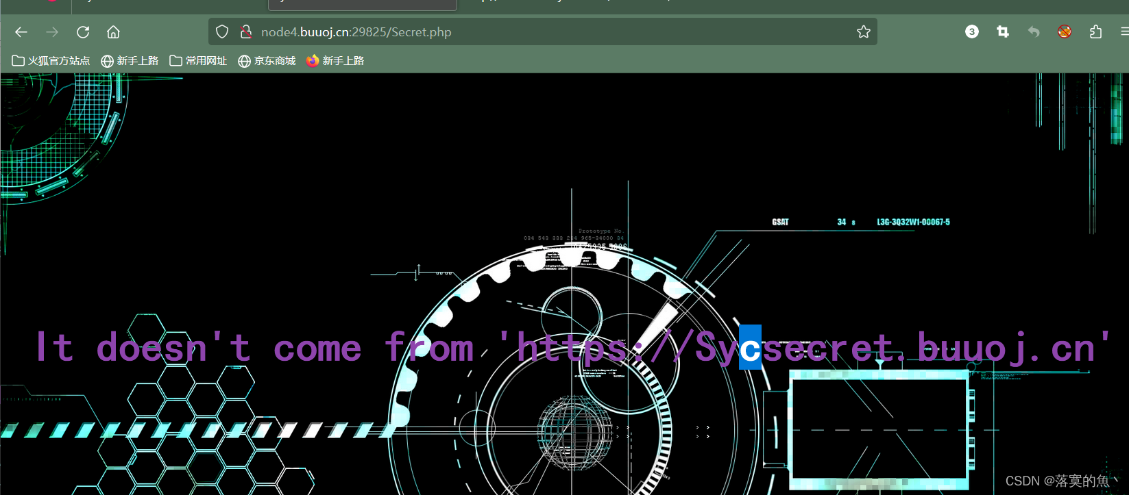
Task: Open the Firefox application menu
Action: (x=1124, y=31)
